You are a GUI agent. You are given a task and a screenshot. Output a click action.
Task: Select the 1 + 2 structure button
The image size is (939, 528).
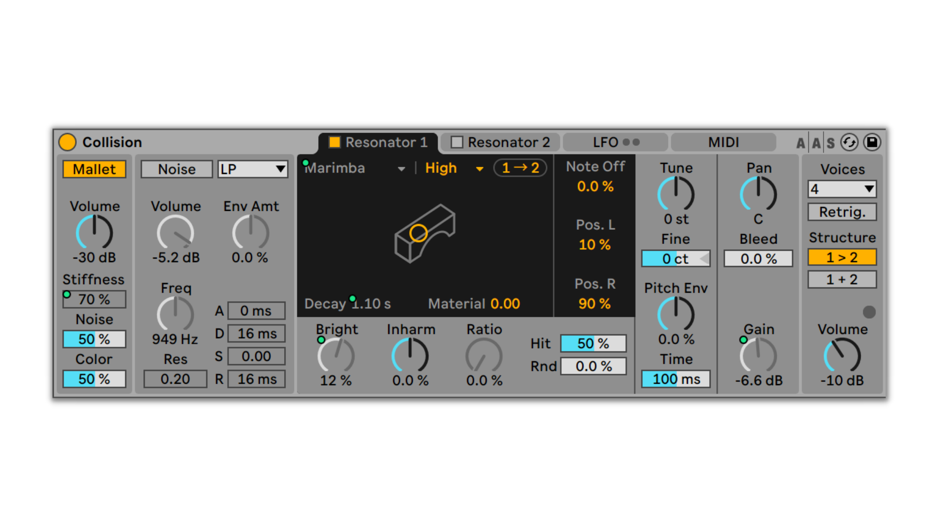(842, 280)
